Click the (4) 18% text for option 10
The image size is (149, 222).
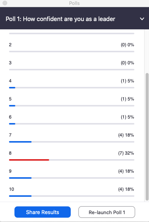126,189
